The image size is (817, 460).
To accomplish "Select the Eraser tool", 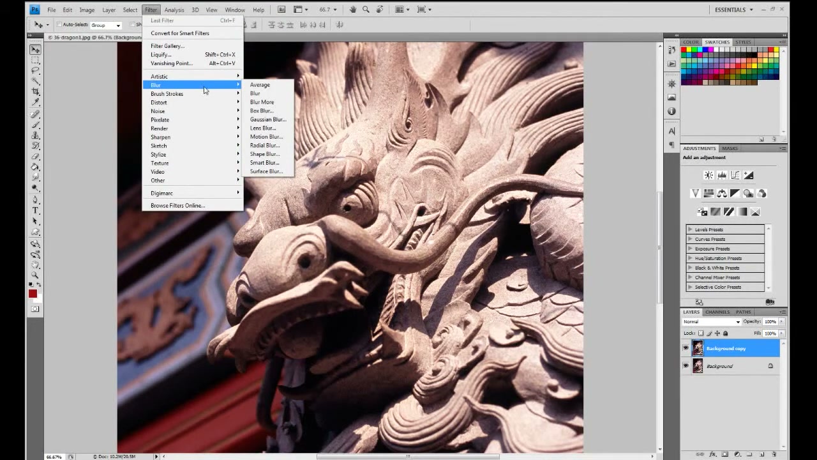I will pos(36,157).
